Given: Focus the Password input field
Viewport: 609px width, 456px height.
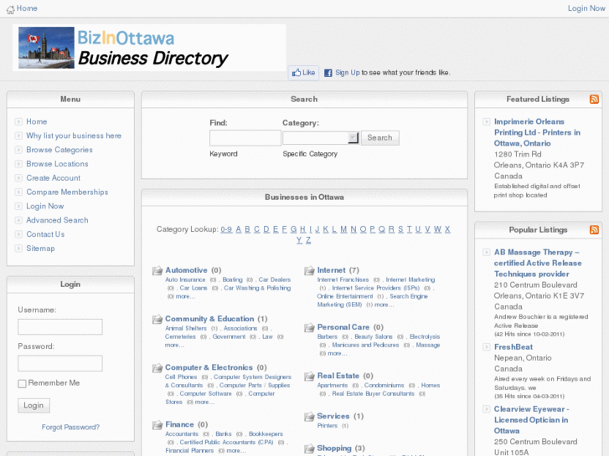Looking at the screenshot, I should (60, 363).
